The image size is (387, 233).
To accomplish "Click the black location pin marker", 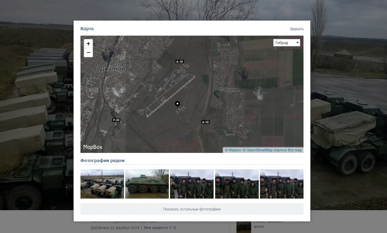I will (177, 104).
